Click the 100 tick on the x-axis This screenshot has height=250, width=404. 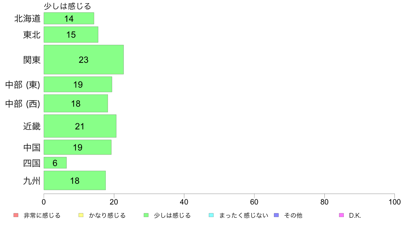(x=394, y=202)
